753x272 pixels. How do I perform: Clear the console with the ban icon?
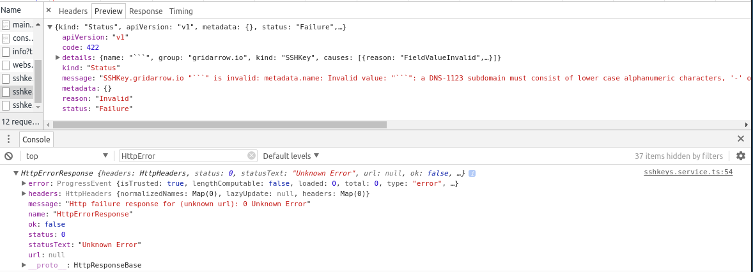tap(9, 156)
